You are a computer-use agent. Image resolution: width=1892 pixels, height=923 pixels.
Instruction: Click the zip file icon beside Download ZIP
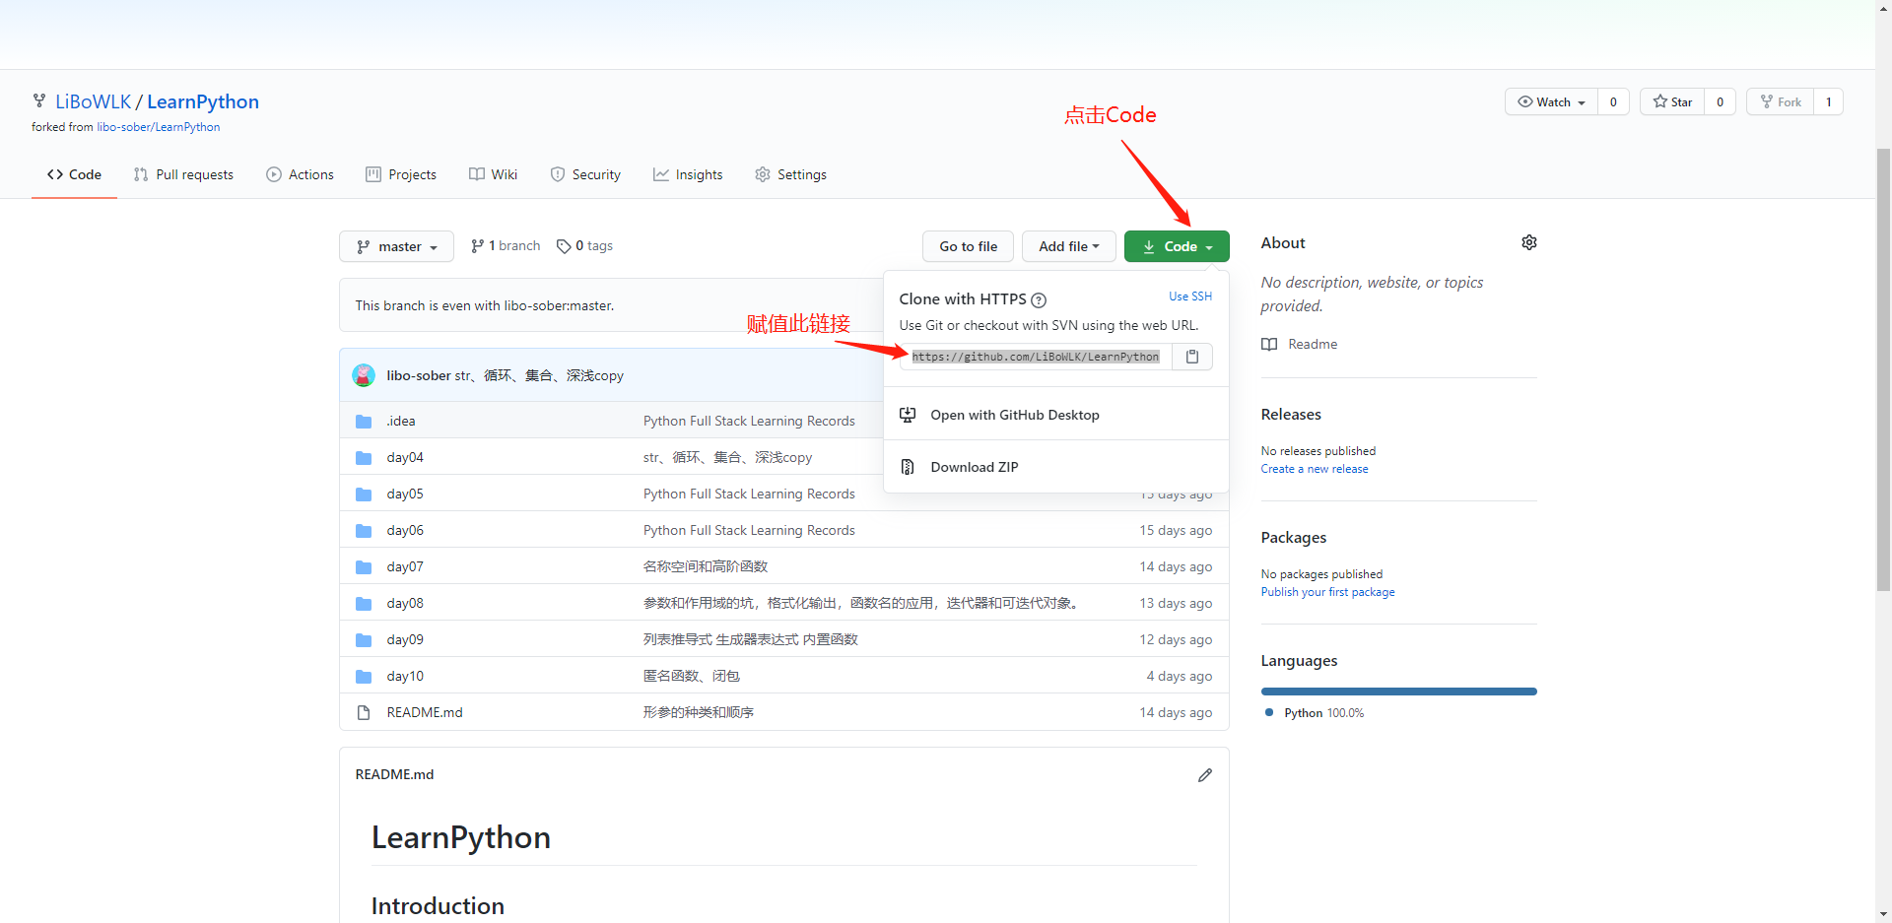pos(908,467)
